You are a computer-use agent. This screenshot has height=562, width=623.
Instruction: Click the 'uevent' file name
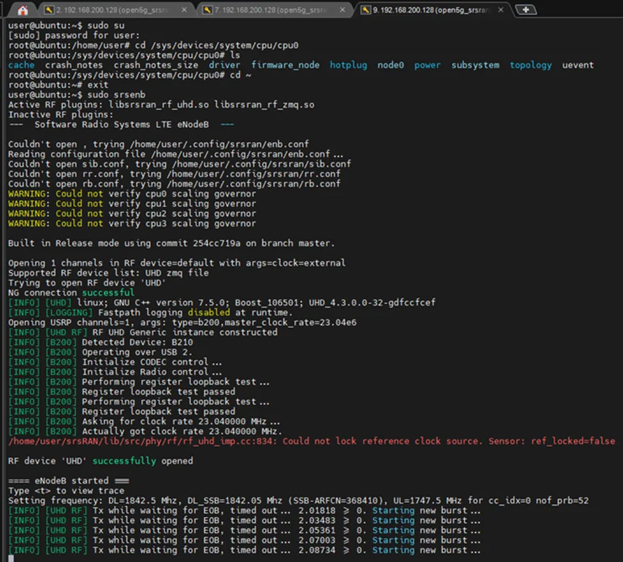point(577,65)
